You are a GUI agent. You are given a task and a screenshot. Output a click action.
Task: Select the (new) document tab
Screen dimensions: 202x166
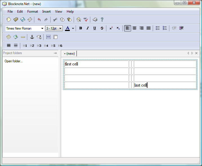tap(69, 54)
